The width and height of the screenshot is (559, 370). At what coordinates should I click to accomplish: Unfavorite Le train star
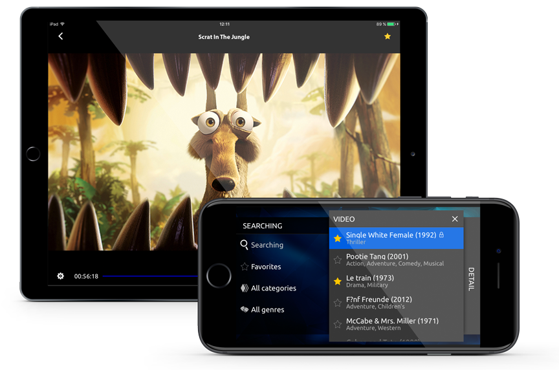[x=338, y=281]
